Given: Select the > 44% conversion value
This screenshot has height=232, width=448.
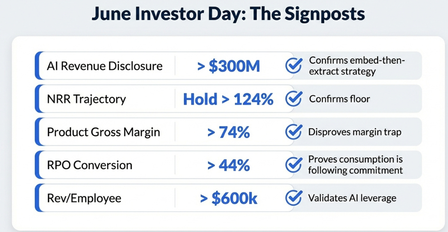Looking at the screenshot, I should coord(228,165).
